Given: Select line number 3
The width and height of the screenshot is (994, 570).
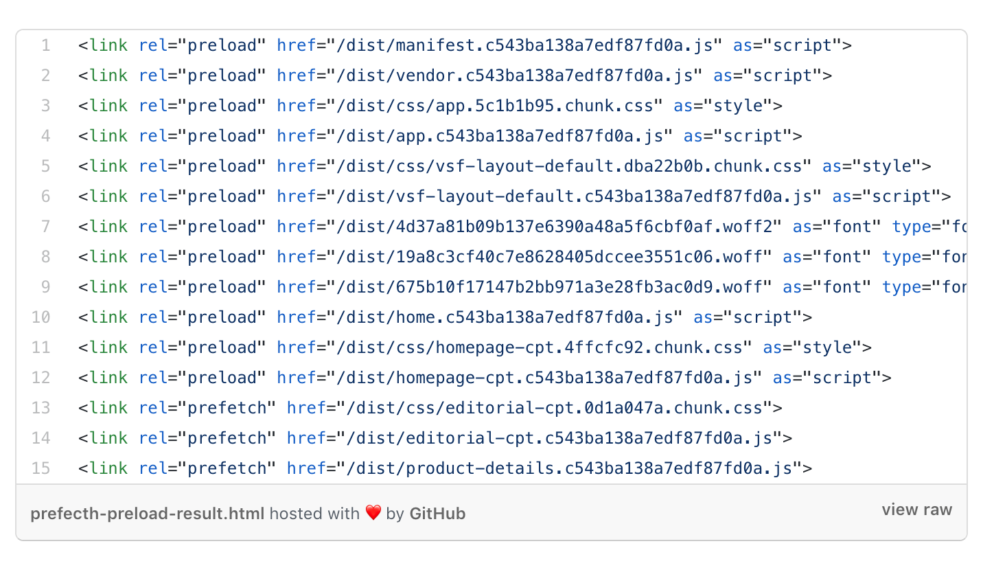Looking at the screenshot, I should click(x=45, y=106).
